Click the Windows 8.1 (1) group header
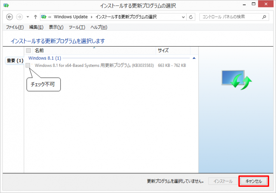 coord(45,58)
